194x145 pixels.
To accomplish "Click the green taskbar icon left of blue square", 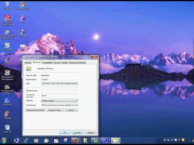I will point(95,141).
